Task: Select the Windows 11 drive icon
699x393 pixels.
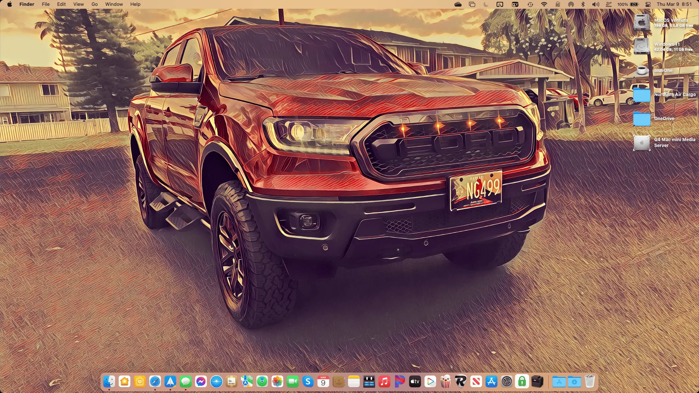Action: pyautogui.click(x=641, y=47)
